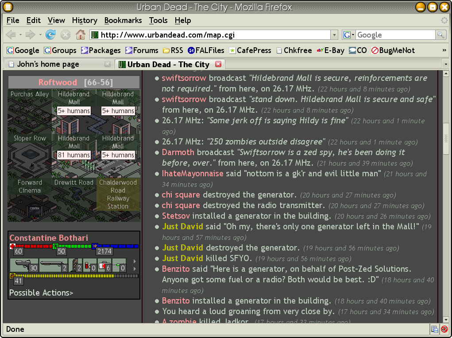Switch to John's home page tab
Viewport: 452px width, 338px height.
pyautogui.click(x=48, y=64)
